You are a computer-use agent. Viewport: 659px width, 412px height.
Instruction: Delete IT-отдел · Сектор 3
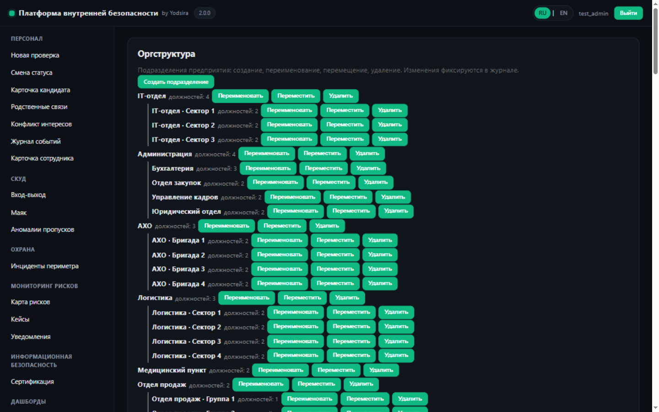(390, 139)
